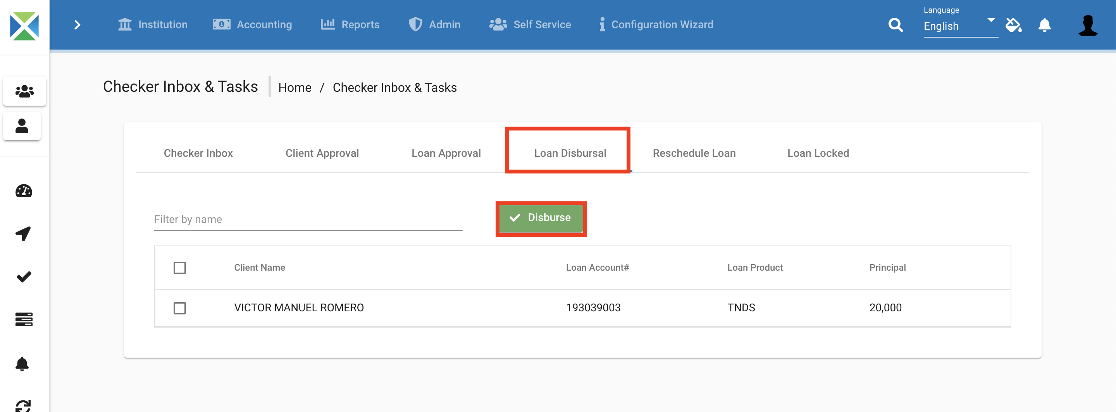Open the single client icon in sidebar
Viewport: 1116px width, 412px height.
click(x=22, y=126)
